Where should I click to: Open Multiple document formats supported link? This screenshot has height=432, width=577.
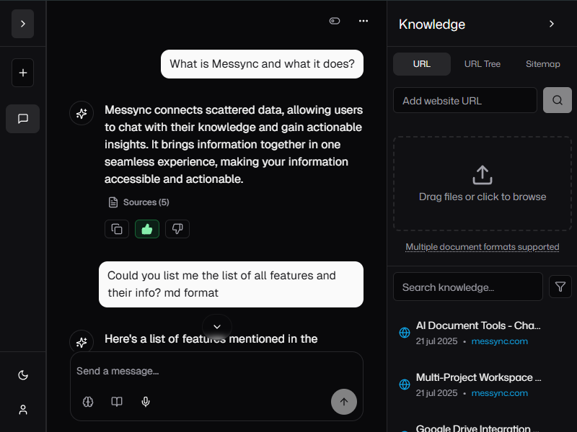click(x=482, y=247)
